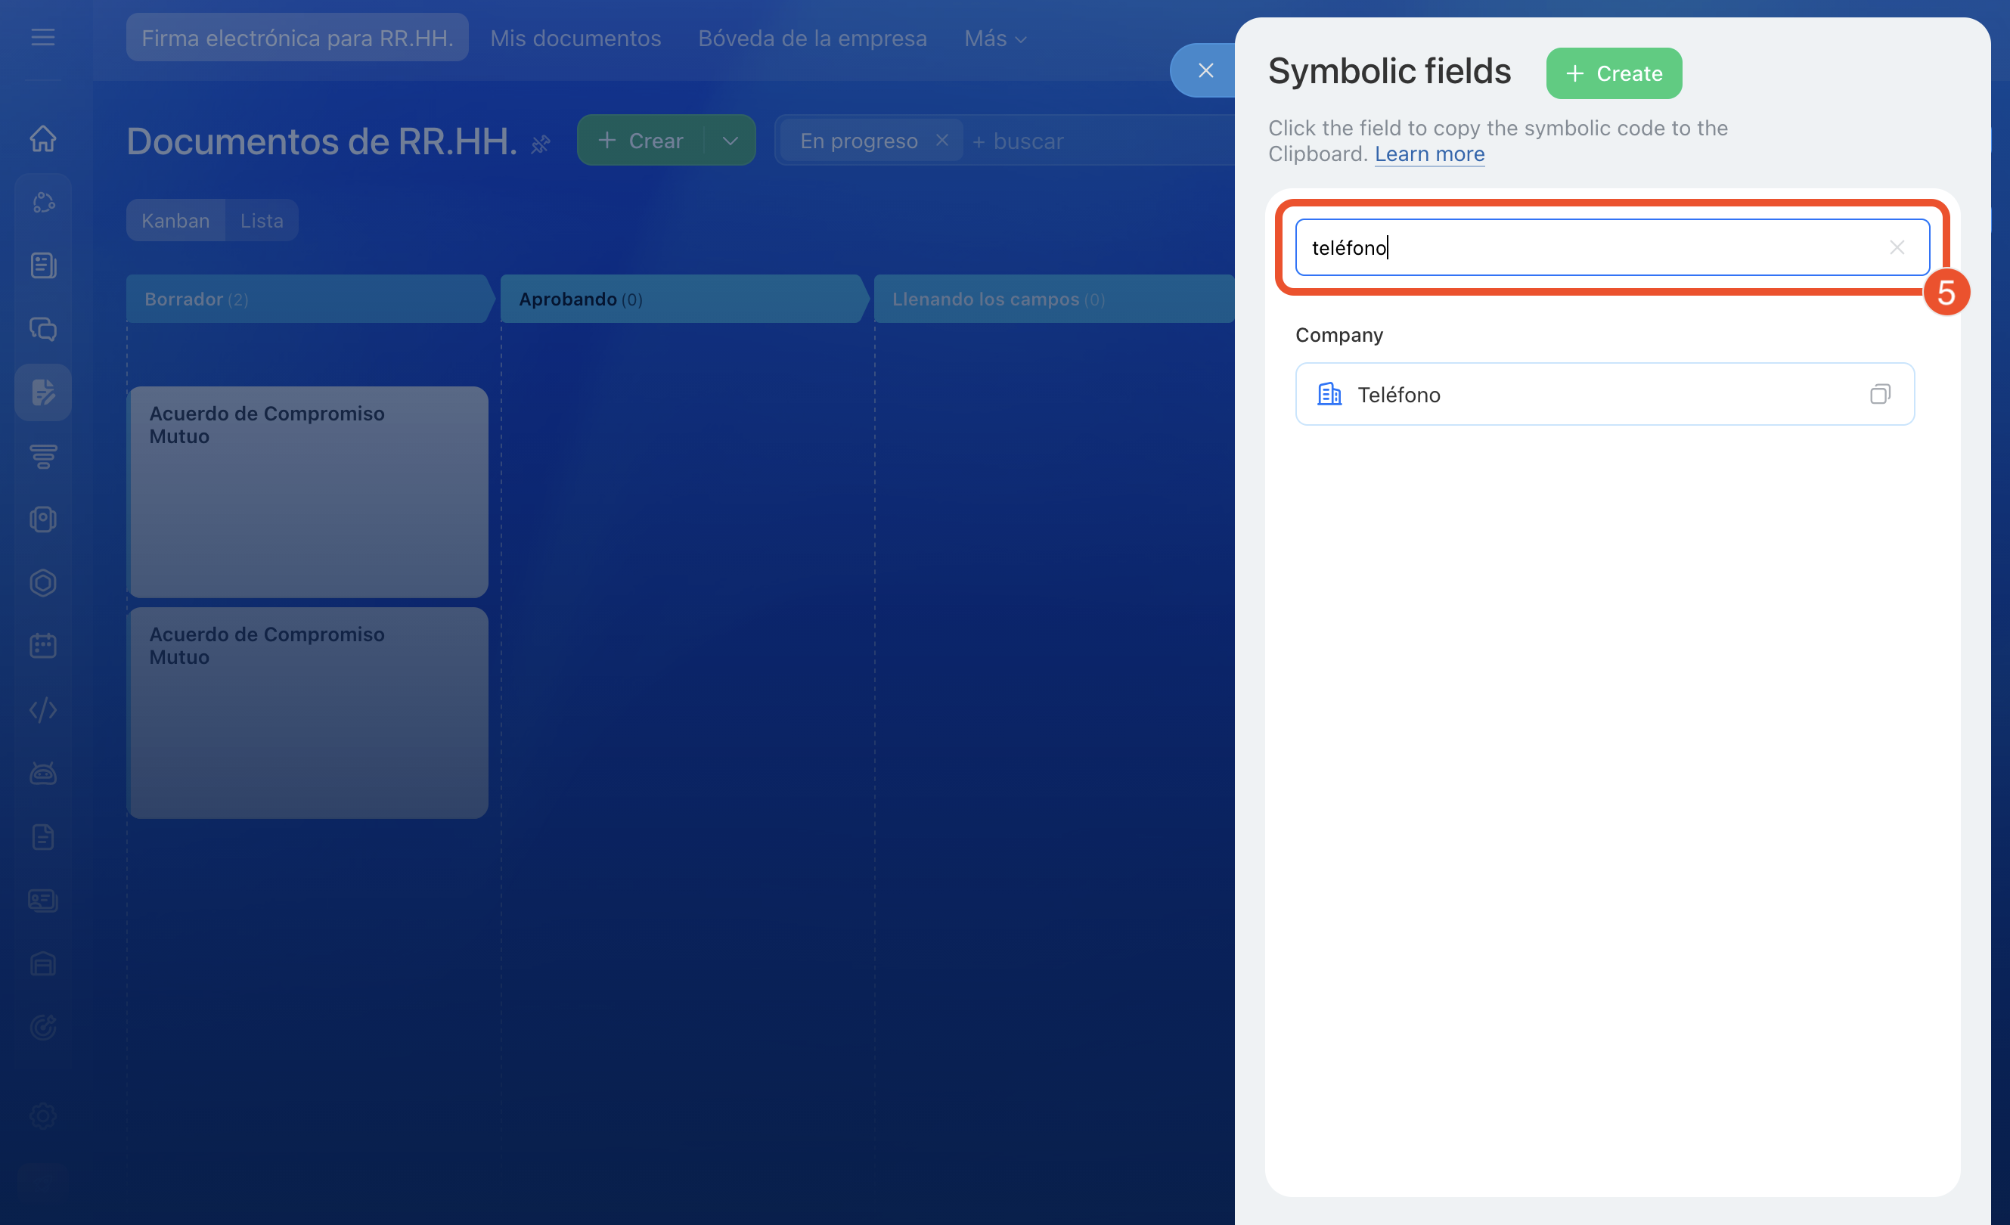2010x1225 pixels.
Task: Open the Learn more link
Action: coord(1429,154)
